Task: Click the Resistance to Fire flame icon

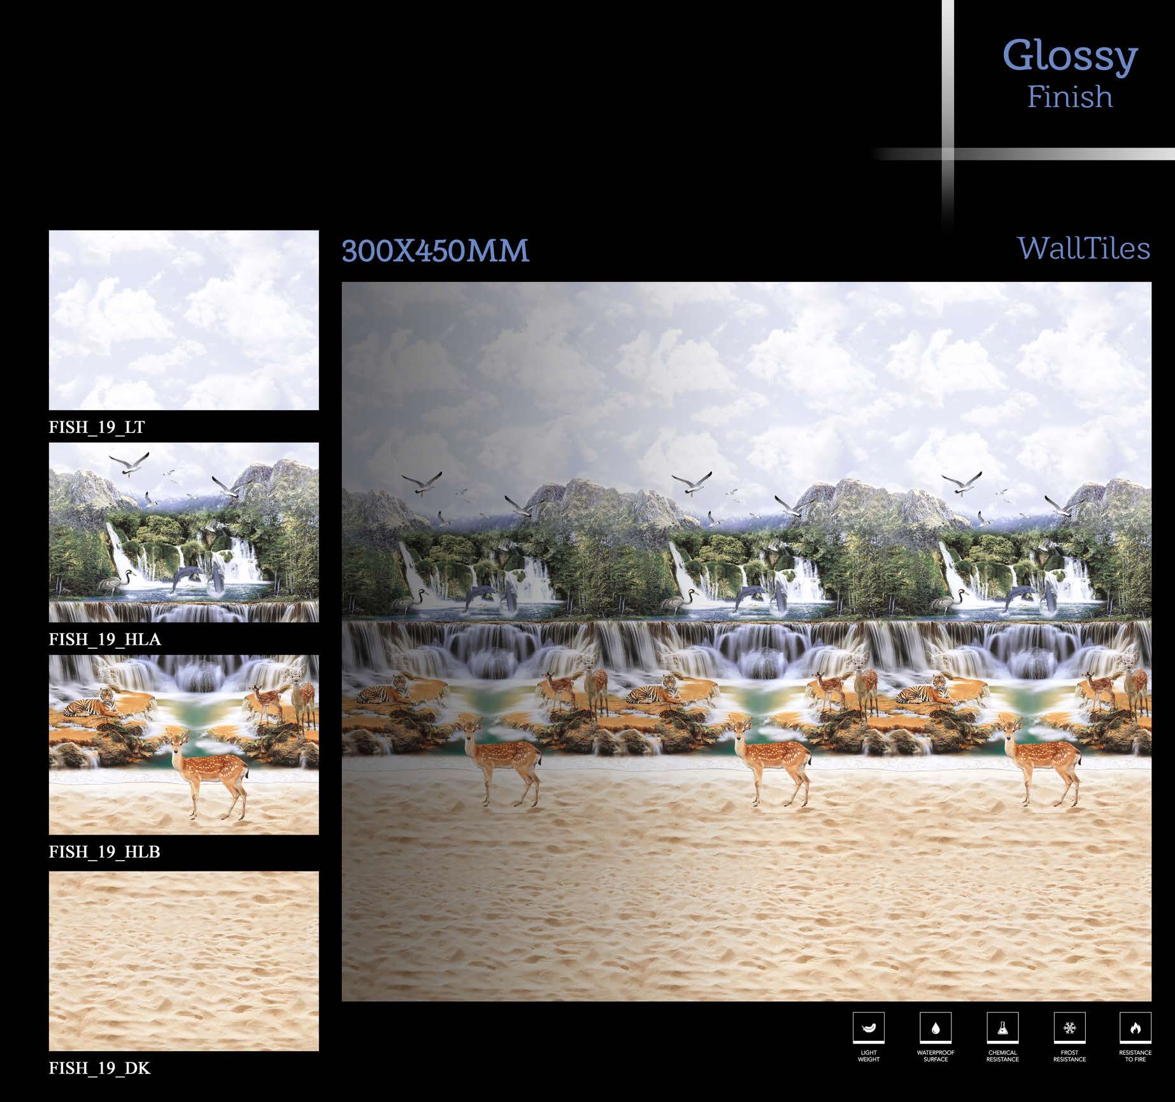Action: [1135, 1028]
